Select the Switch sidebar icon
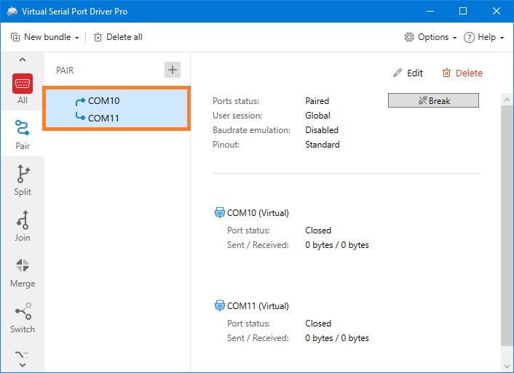514x373 pixels. (23, 318)
